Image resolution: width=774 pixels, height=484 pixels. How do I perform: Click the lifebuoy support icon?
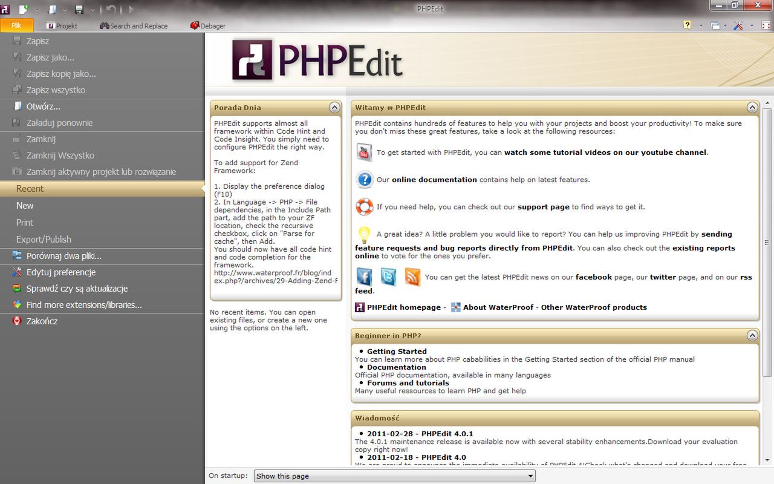(x=365, y=207)
